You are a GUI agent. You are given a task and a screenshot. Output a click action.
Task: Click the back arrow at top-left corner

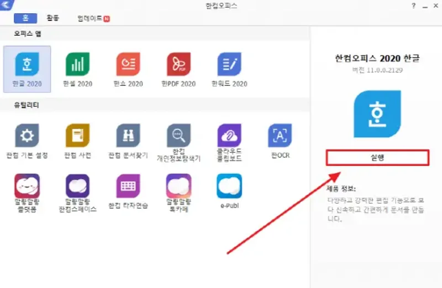point(6,4)
